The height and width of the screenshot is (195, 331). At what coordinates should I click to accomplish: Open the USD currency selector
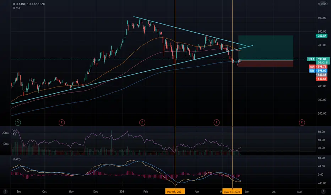pos(323,4)
